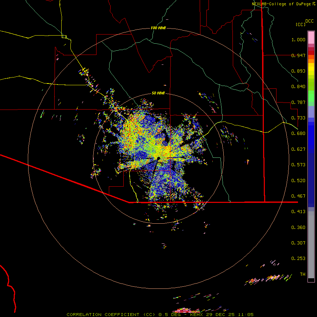
Task: Click the 0.360 scale value
Action: (x=298, y=228)
